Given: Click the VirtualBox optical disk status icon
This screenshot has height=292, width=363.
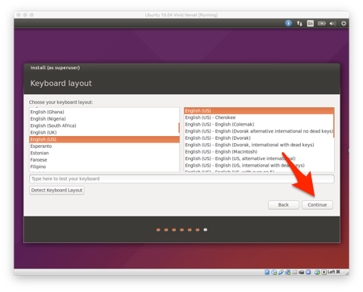Looking at the screenshot, I should click(x=274, y=272).
